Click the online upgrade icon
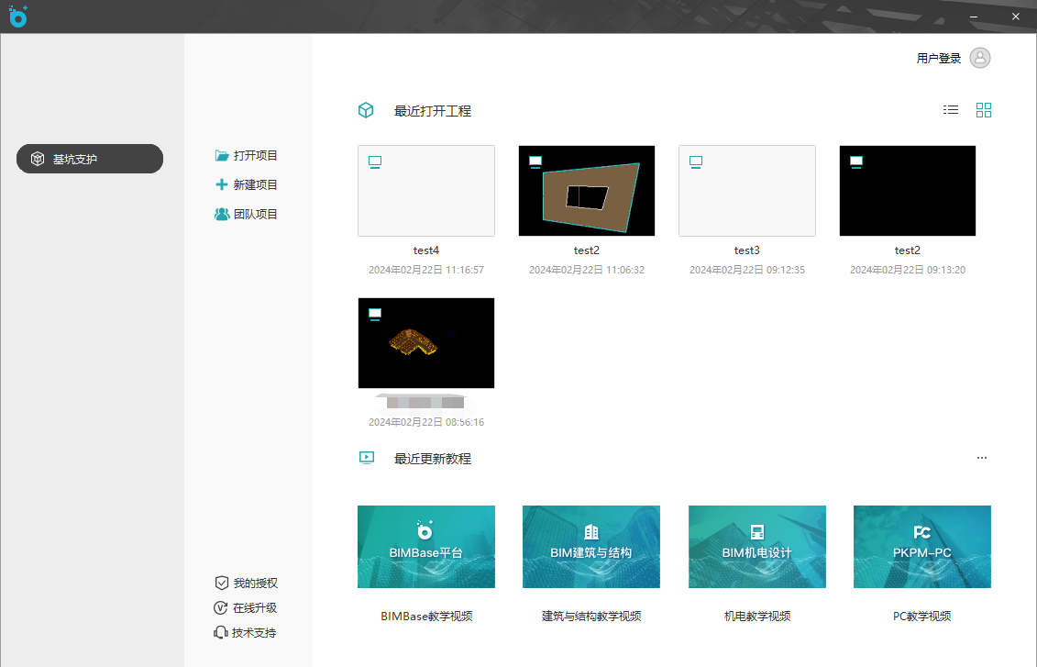The width and height of the screenshot is (1037, 667). click(x=221, y=608)
